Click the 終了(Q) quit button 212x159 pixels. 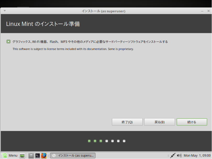(127, 122)
